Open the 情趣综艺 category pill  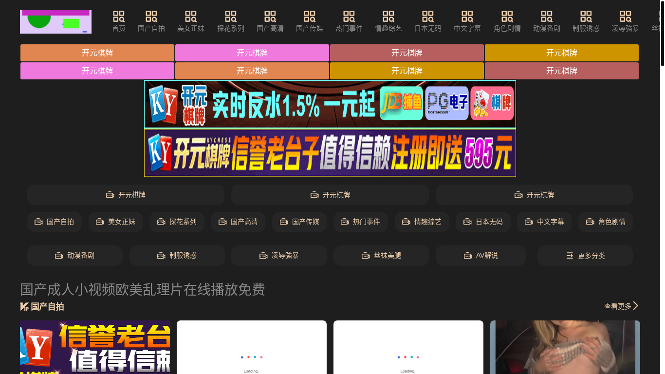pyautogui.click(x=422, y=222)
